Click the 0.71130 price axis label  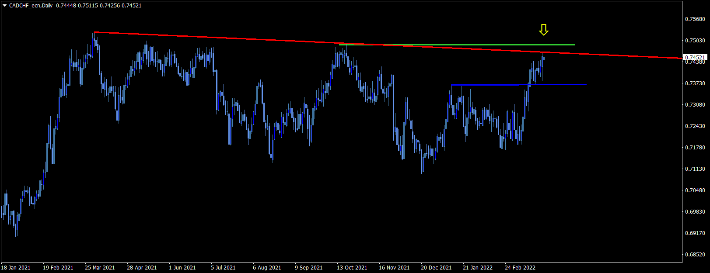click(695, 169)
